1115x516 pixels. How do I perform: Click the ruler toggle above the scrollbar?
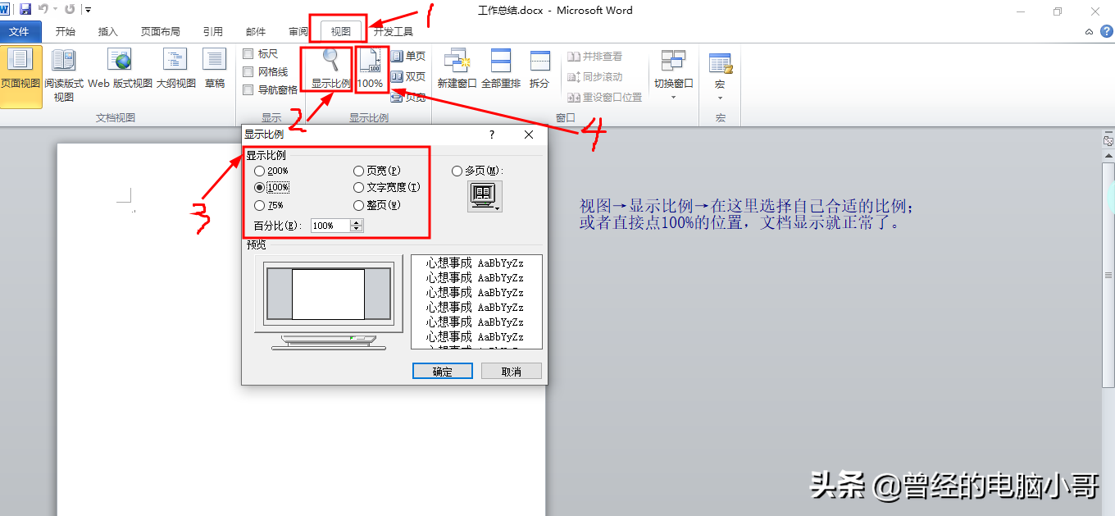[1108, 141]
